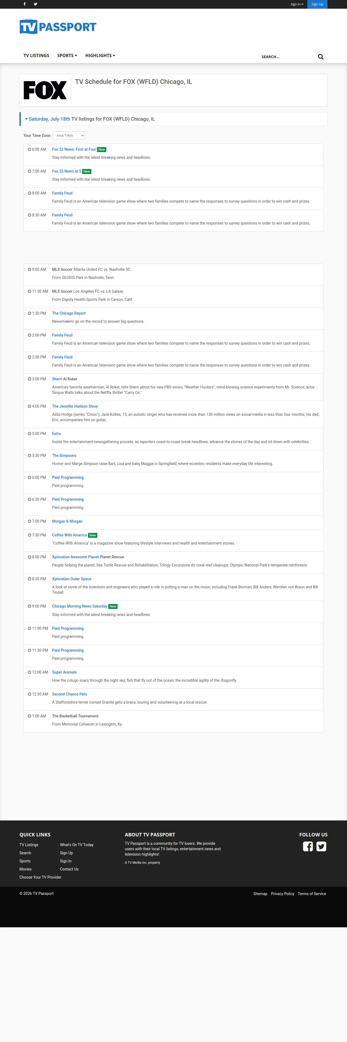Open footer Movies quick link
Viewport: 347px width, 1042px height.
point(25,869)
